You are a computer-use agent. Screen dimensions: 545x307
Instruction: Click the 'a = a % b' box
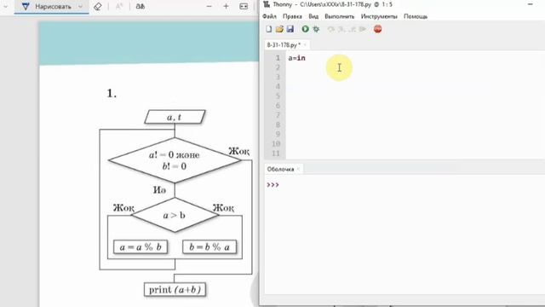point(141,246)
